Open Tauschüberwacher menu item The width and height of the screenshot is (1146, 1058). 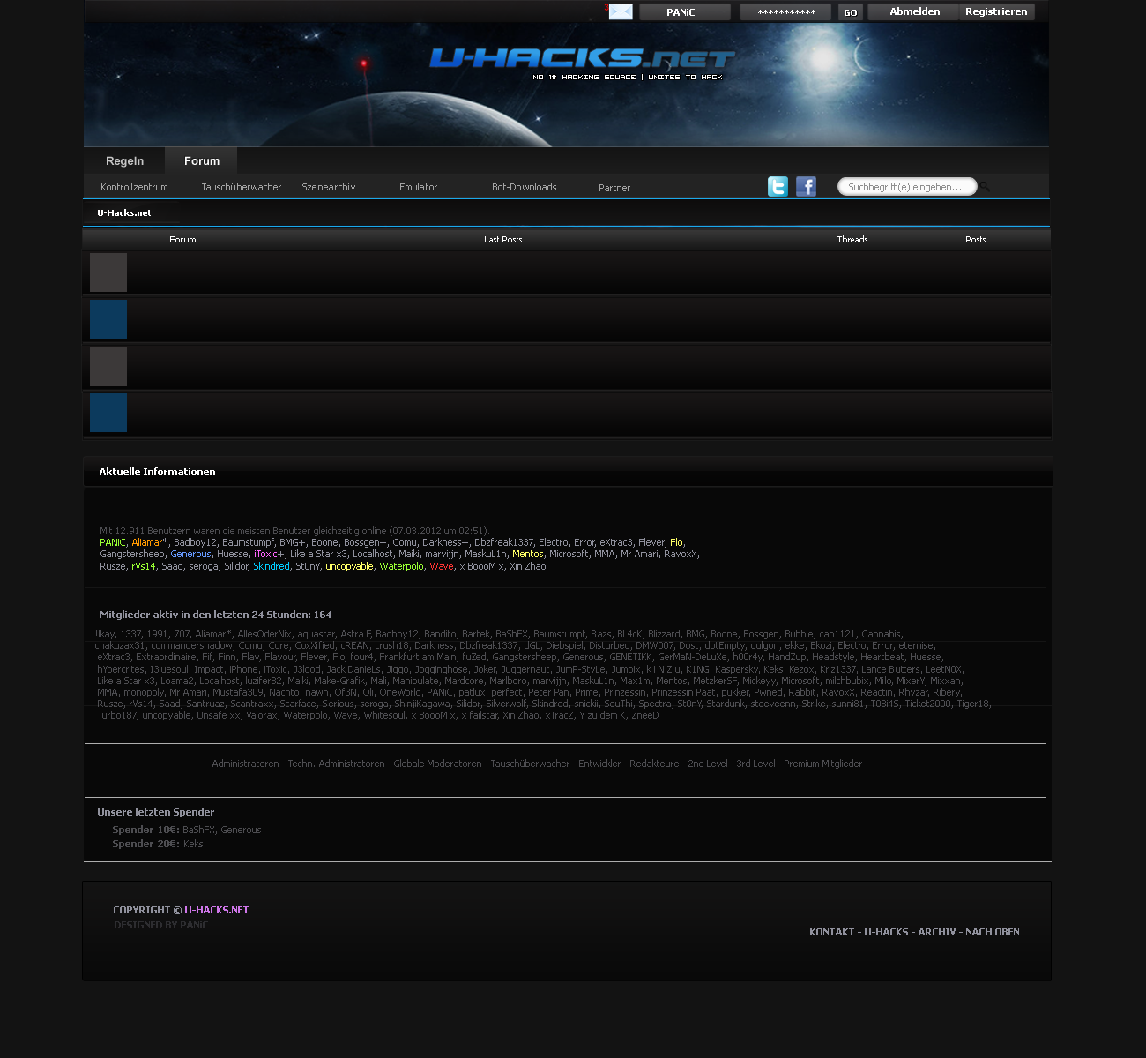[242, 187]
